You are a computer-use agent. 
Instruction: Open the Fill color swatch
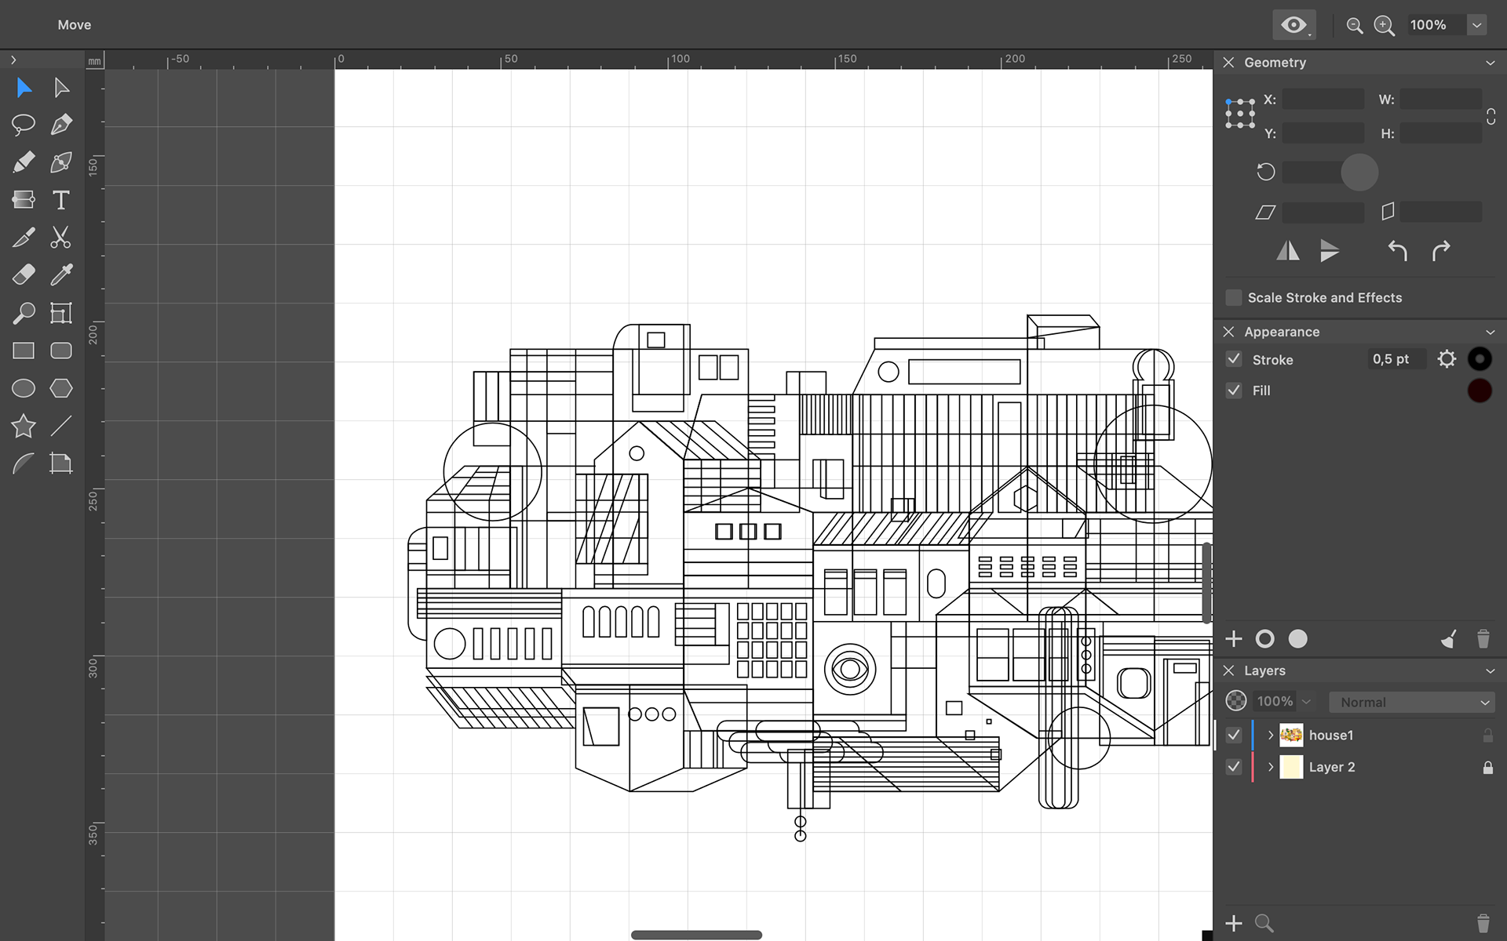1480,391
